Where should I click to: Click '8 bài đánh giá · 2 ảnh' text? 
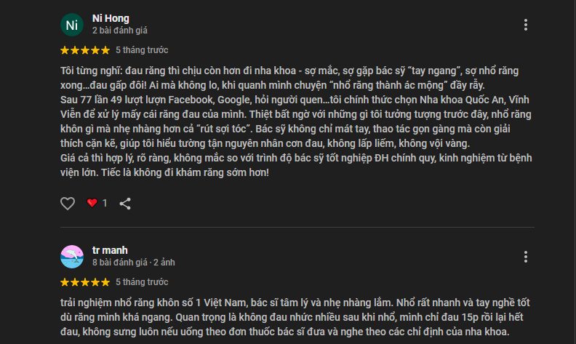(x=134, y=263)
